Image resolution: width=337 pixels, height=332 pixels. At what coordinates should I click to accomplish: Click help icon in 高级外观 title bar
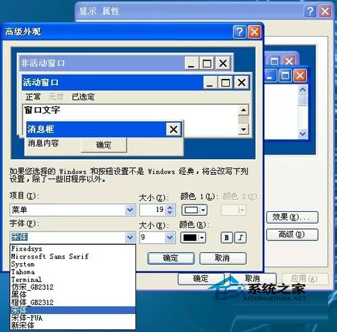(x=240, y=32)
